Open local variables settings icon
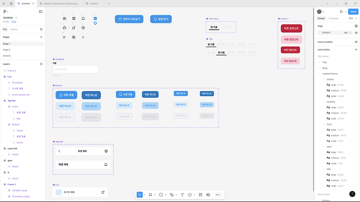This screenshot has width=360, height=202. [x=356, y=42]
